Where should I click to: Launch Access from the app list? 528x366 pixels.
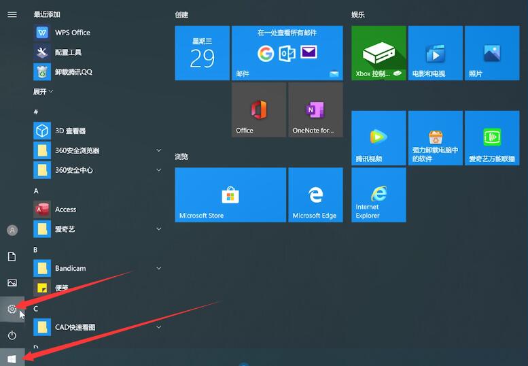coord(98,210)
